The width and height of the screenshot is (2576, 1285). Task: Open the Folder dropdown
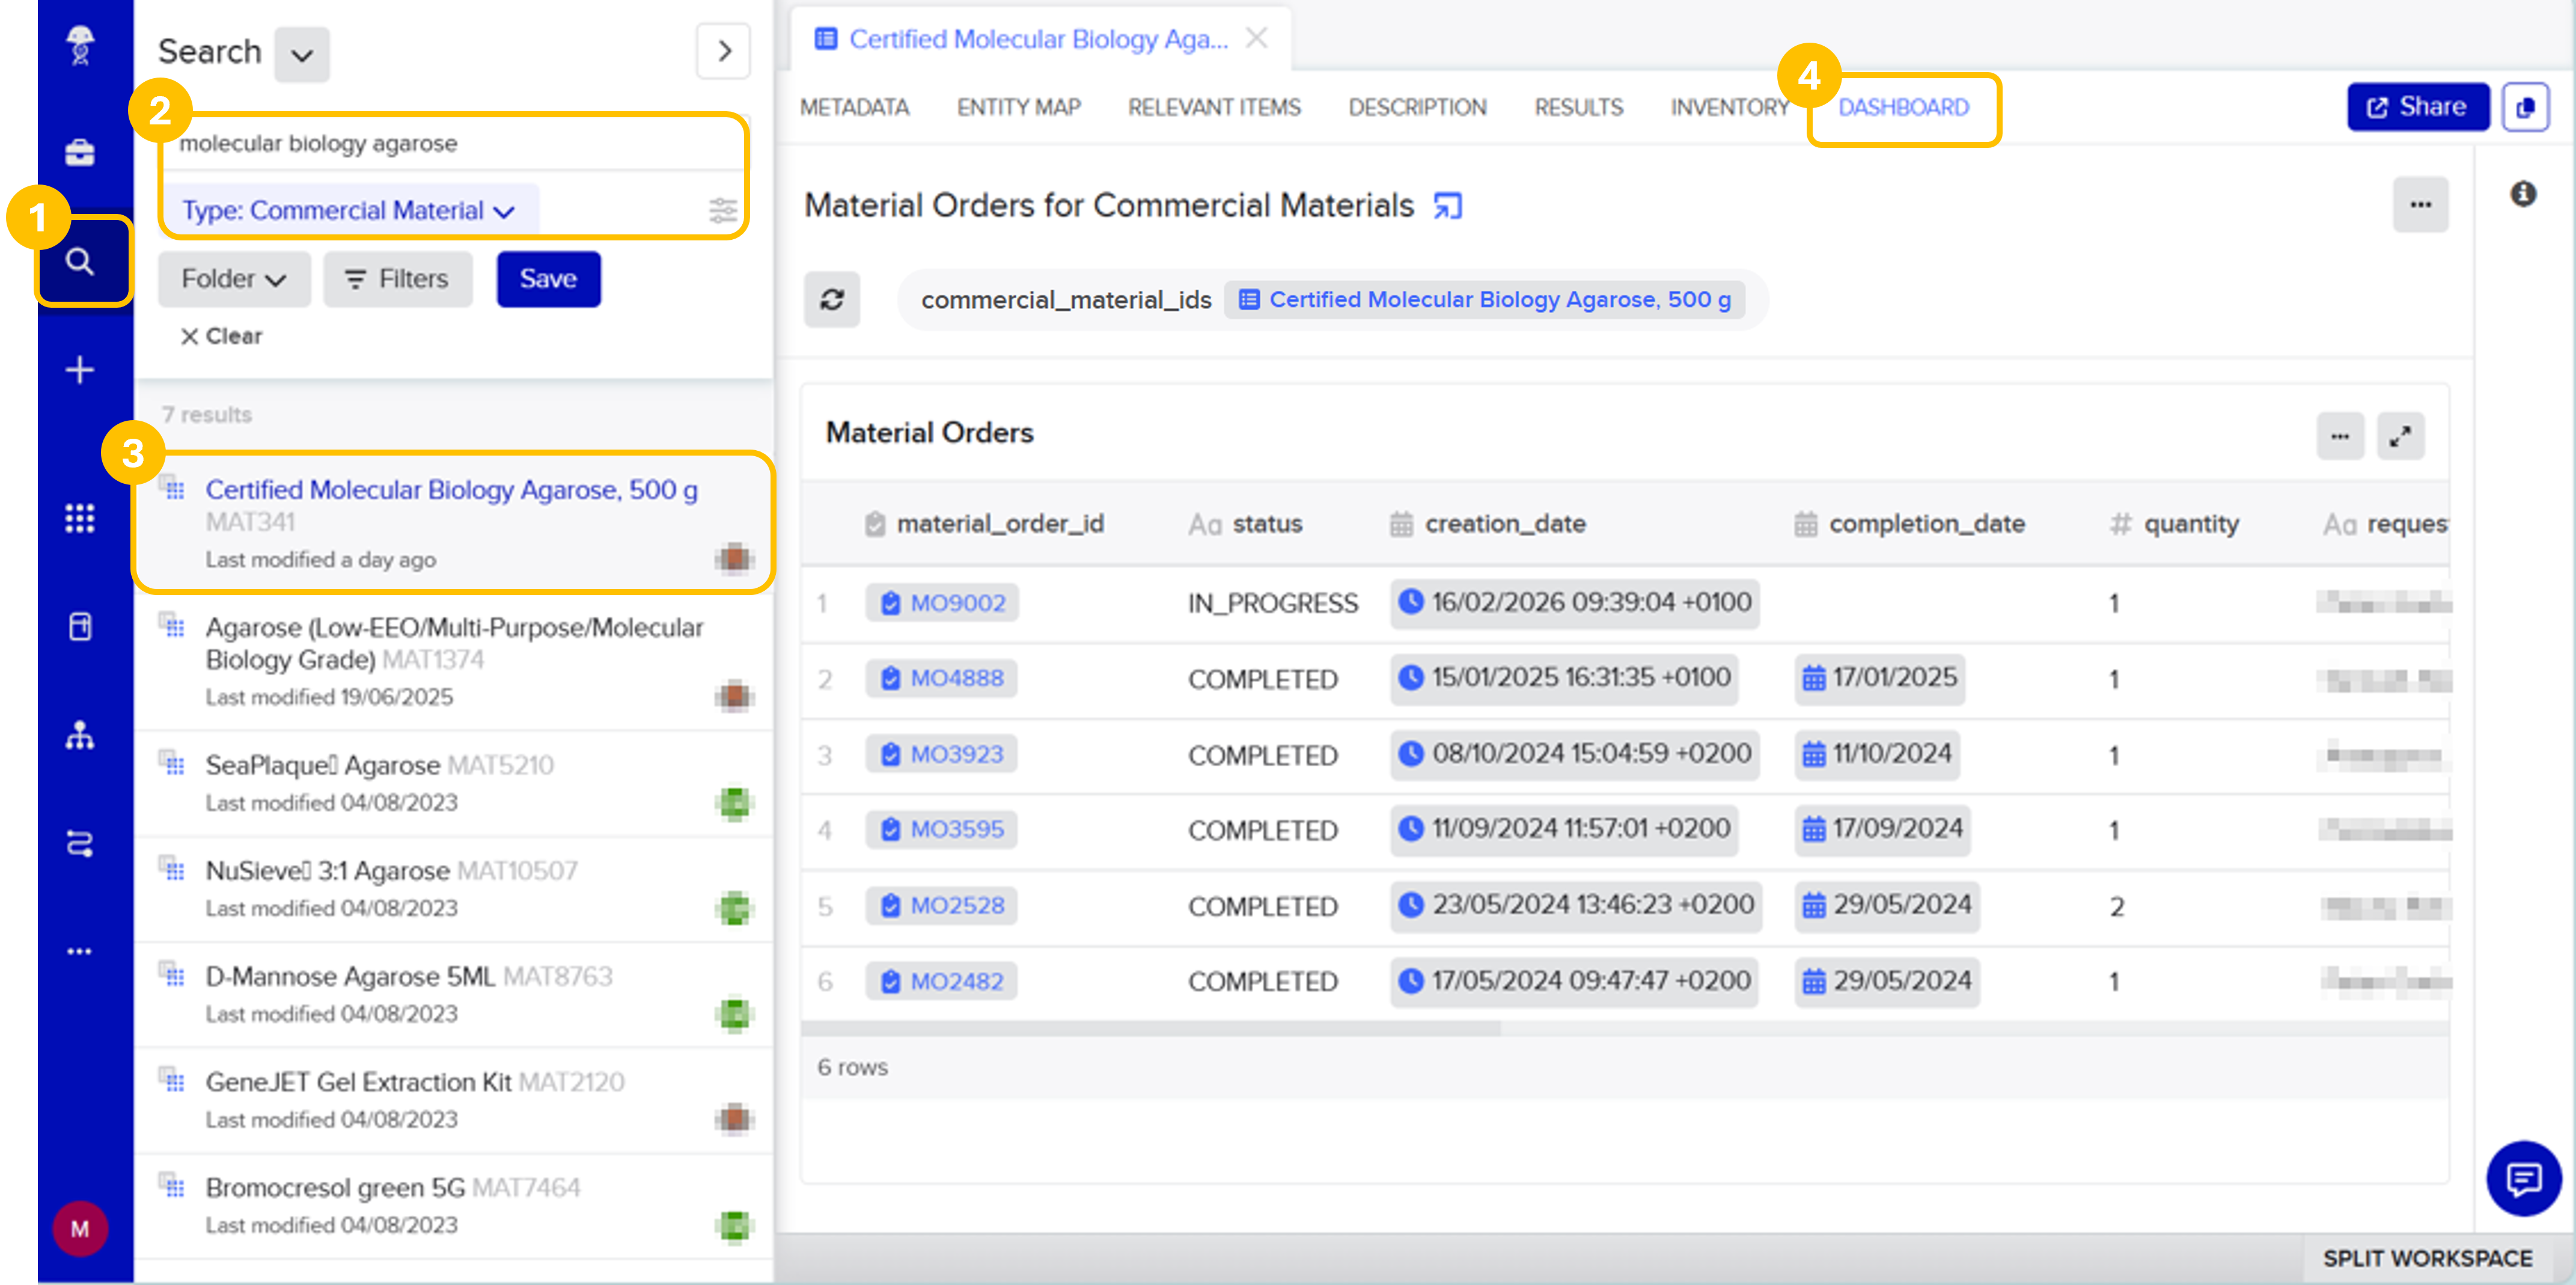pyautogui.click(x=234, y=279)
